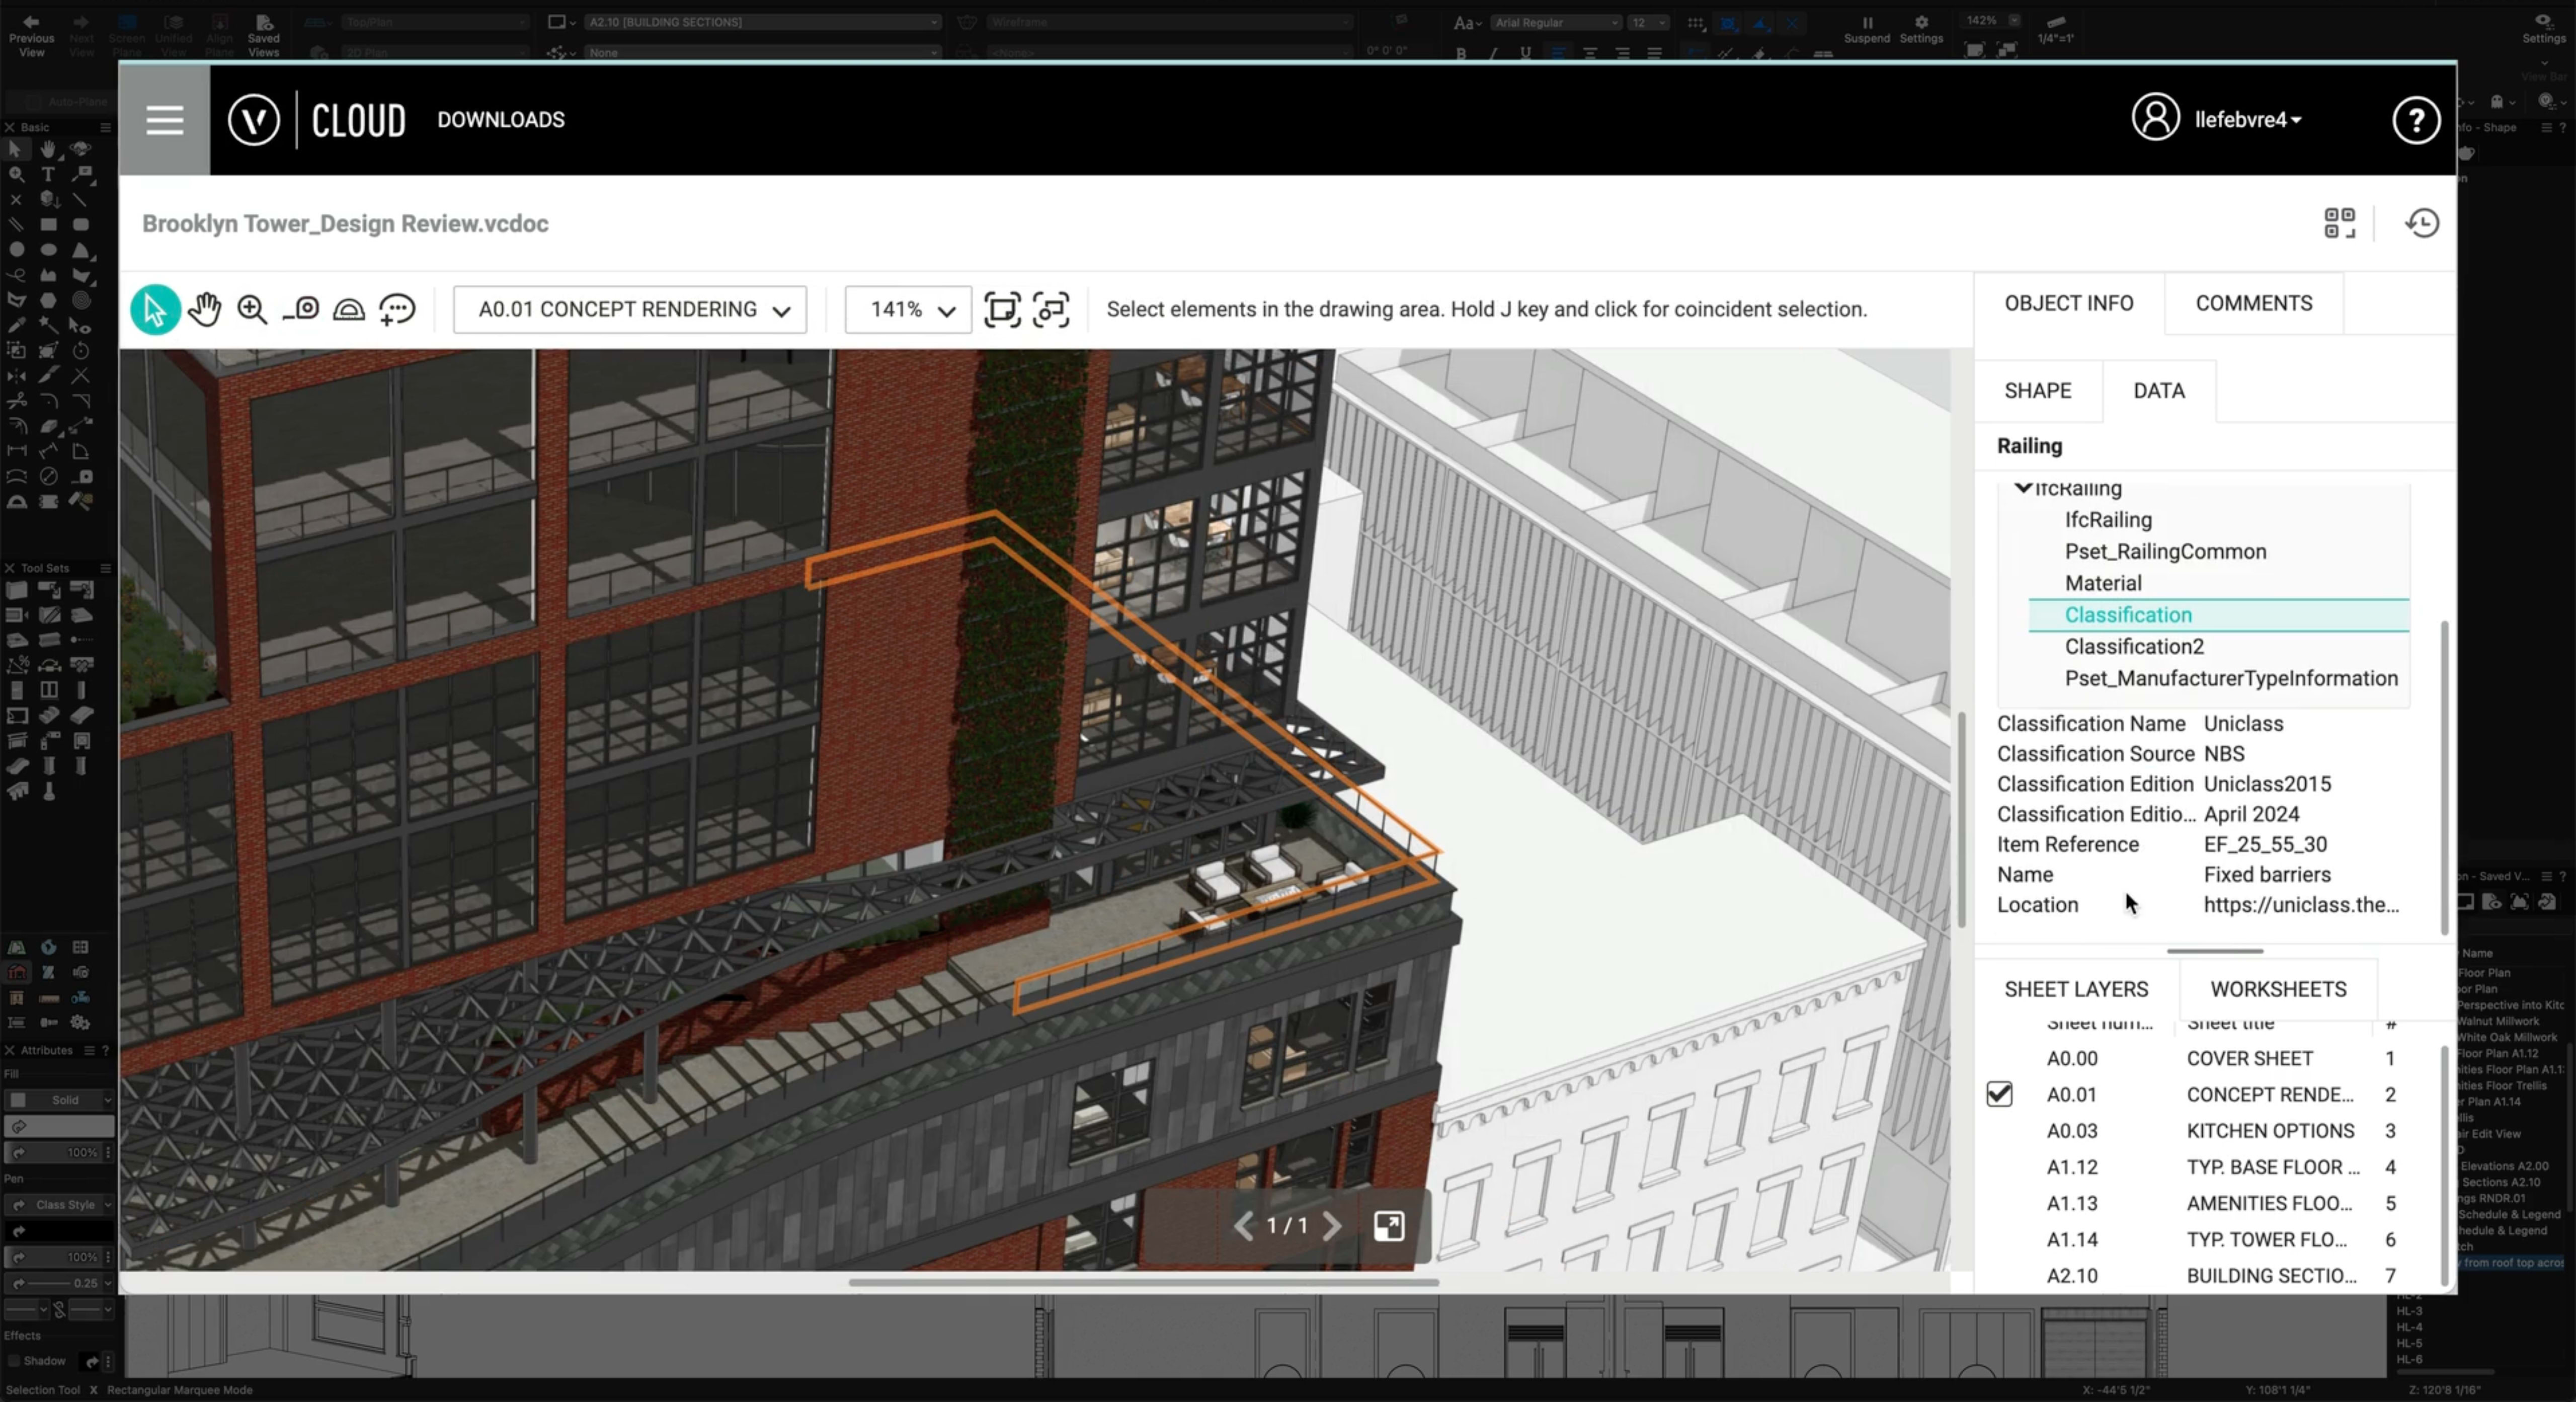Click the DOWNLOADS link in header
Image resolution: width=2576 pixels, height=1402 pixels.
pyautogui.click(x=500, y=120)
